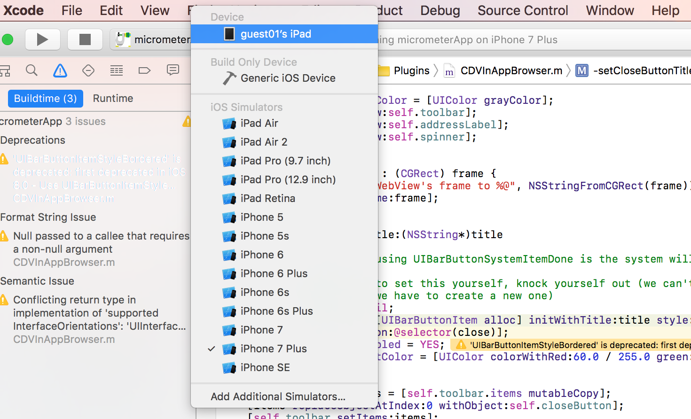
Task: Click the Run (play) button
Action: point(42,39)
